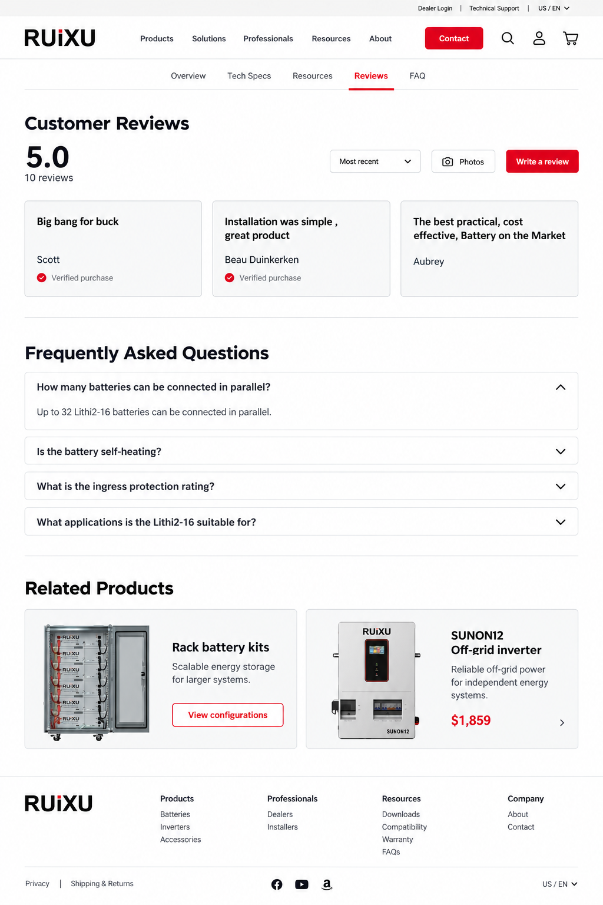Open the footer Compatibility link
This screenshot has height=905, width=603.
pos(405,827)
